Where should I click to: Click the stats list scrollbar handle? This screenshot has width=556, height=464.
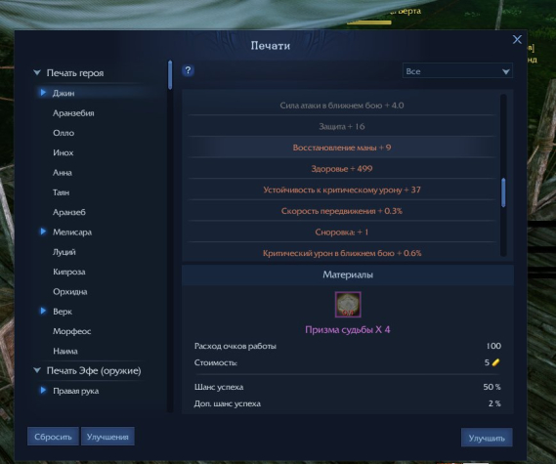pos(503,192)
